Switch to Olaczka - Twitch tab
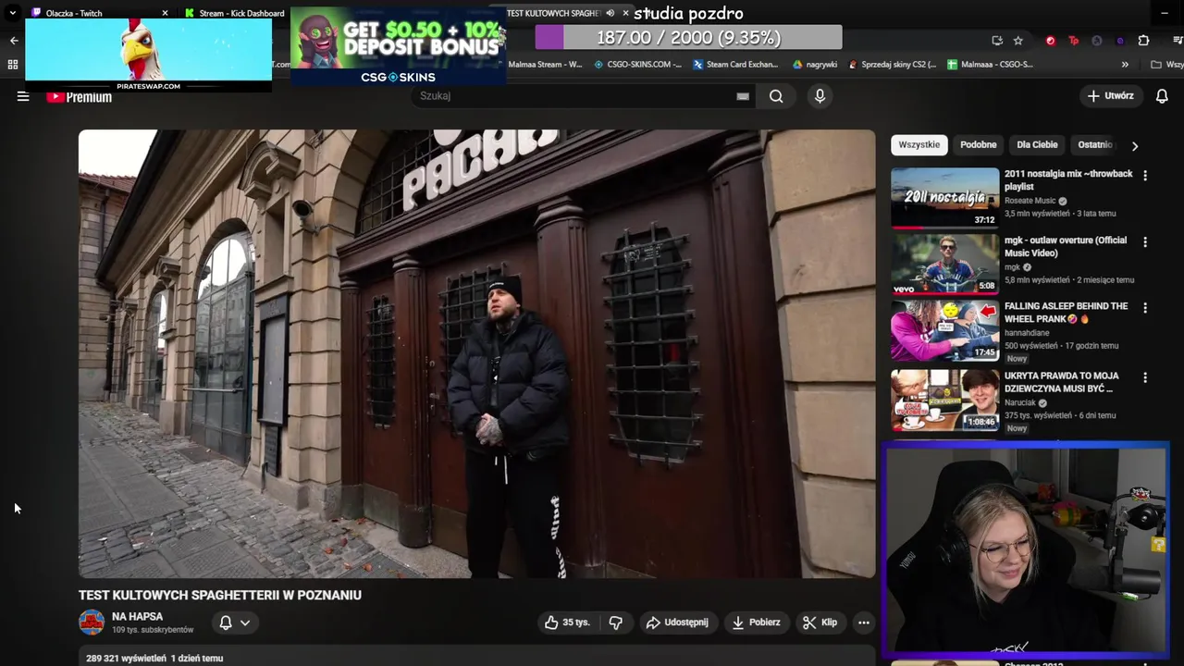Viewport: 1184px width, 666px height. (97, 13)
